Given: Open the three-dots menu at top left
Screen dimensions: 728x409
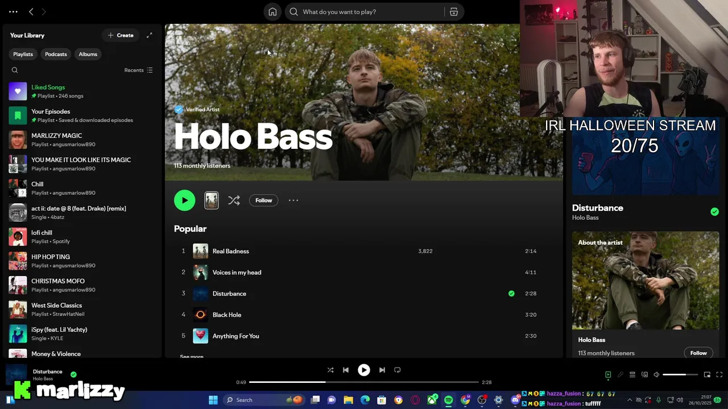Looking at the screenshot, I should point(13,11).
